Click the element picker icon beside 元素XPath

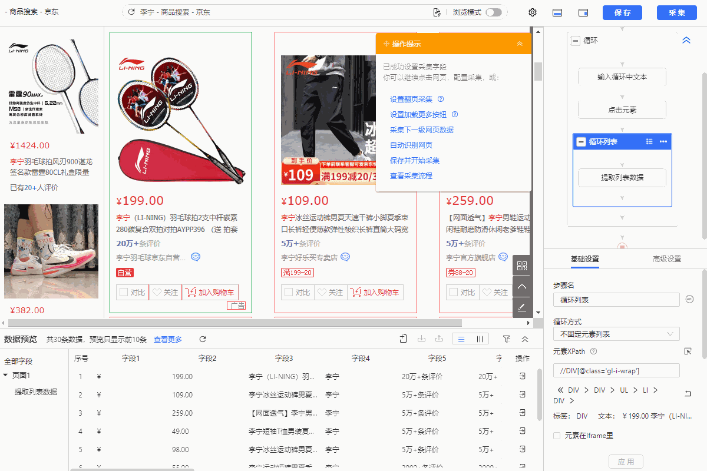pyautogui.click(x=688, y=351)
